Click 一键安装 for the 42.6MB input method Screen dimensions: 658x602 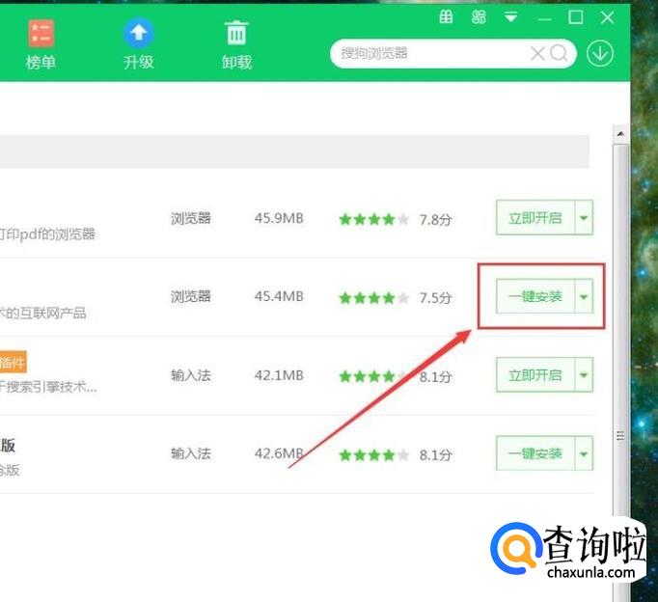click(535, 453)
